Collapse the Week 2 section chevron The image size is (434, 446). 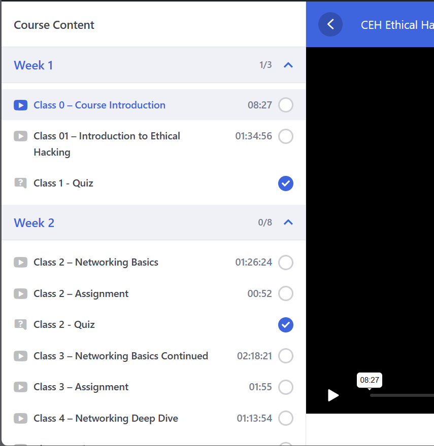[x=288, y=222]
